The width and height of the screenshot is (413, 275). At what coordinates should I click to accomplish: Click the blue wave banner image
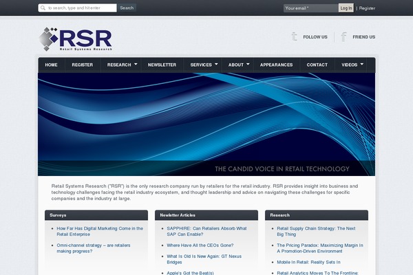coord(206,124)
